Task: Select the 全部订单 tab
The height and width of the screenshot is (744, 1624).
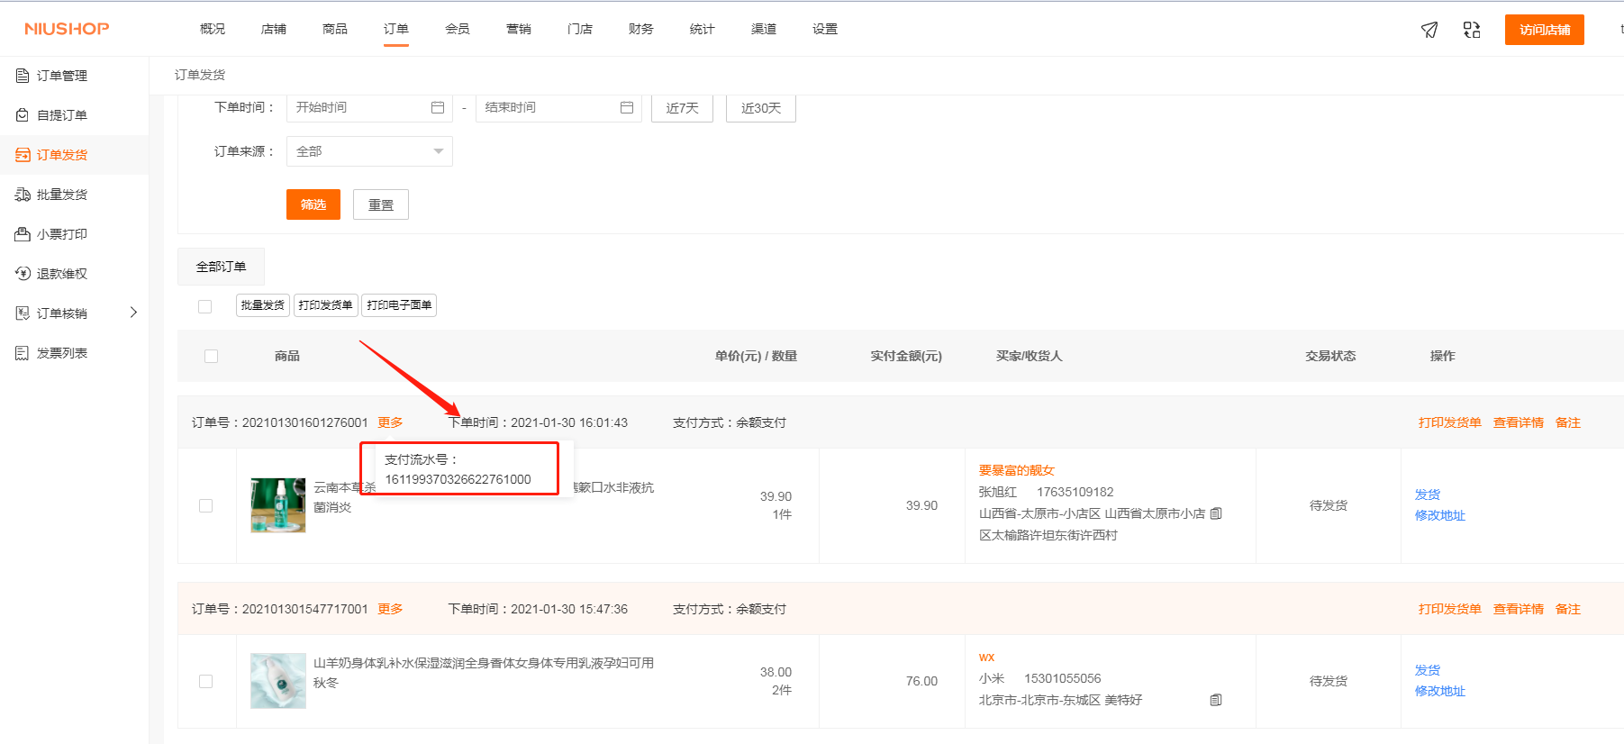Action: [221, 267]
